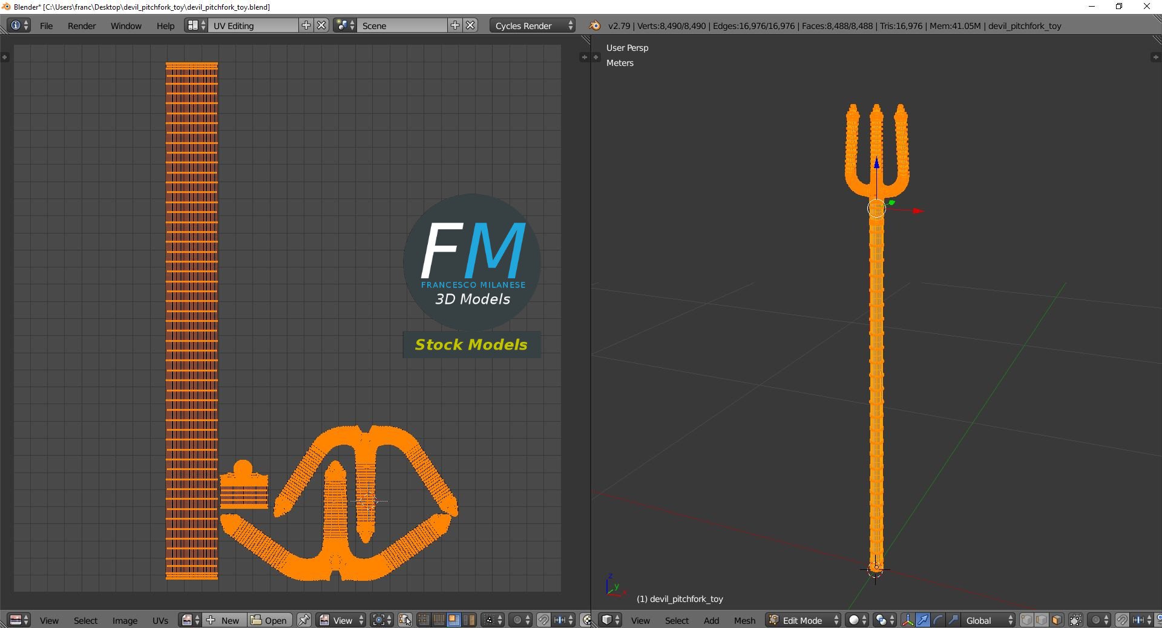The width and height of the screenshot is (1162, 628).
Task: Open the Edit Mode dropdown
Action: tap(803, 620)
